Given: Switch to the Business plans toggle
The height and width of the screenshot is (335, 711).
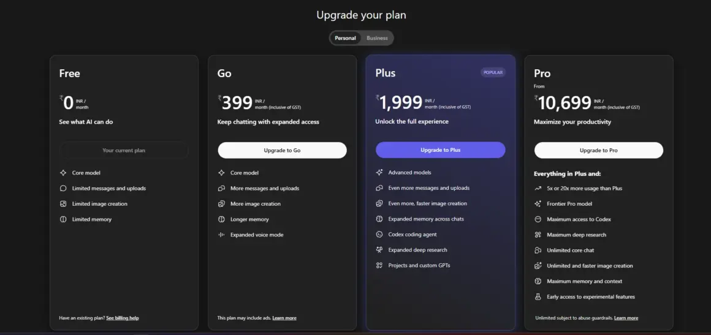Looking at the screenshot, I should [x=377, y=38].
